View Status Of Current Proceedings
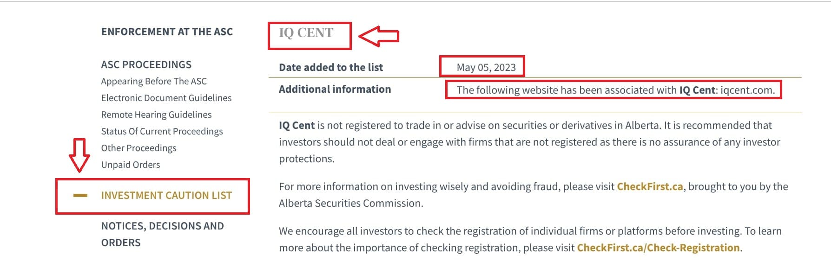831x268 pixels. pos(162,131)
